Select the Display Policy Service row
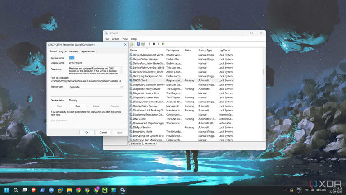Image resolution: width=346 pixels, height=195 pixels. (x=182, y=106)
